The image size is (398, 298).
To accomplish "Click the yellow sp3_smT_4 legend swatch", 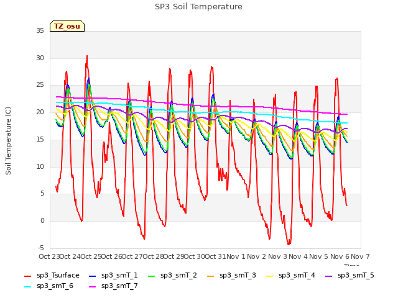I will tap(269, 276).
